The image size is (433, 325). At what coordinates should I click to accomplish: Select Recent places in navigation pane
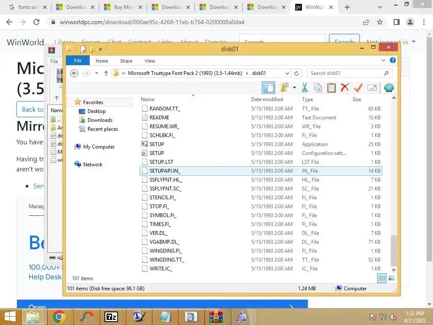click(102, 129)
